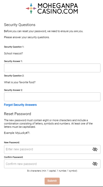Select the favorite food question text

[20, 82]
